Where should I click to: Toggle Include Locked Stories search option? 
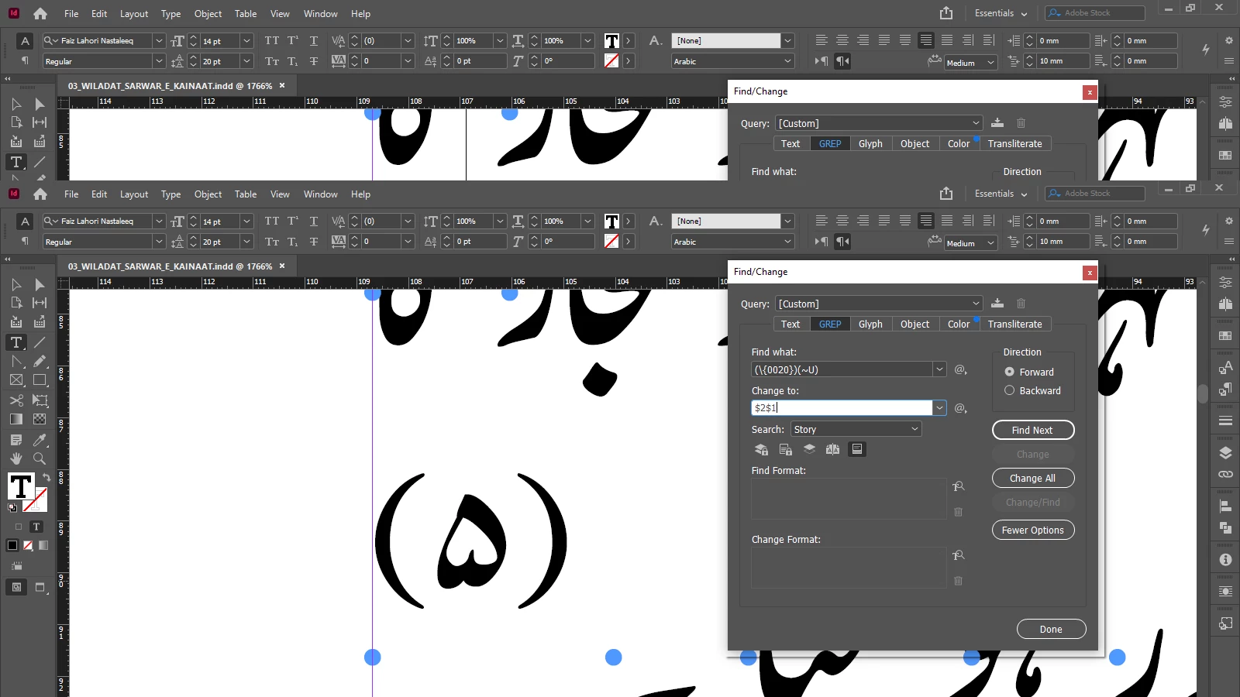tap(785, 449)
